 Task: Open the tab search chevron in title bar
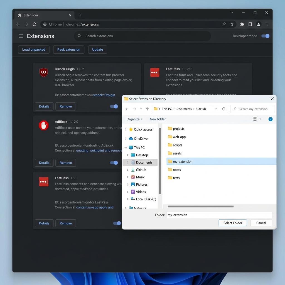tap(232, 13)
